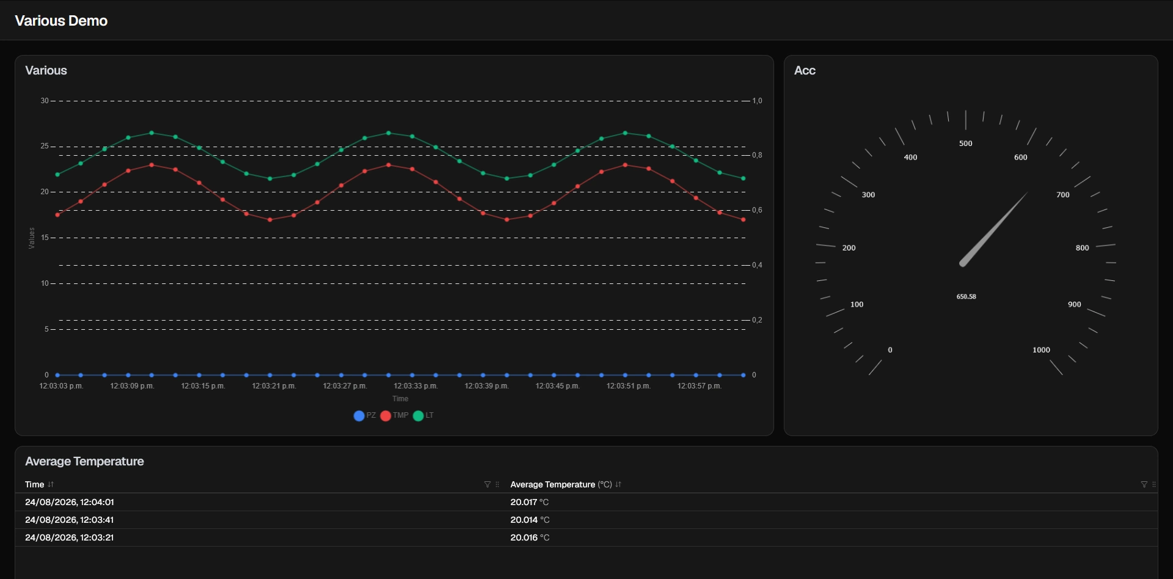Click the 30 tick on the Values axis
1173x579 pixels.
pyautogui.click(x=45, y=101)
